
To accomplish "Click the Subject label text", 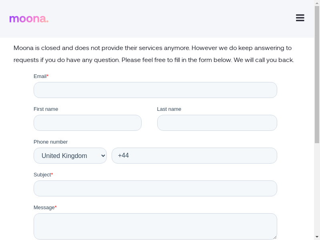I will [x=42, y=174].
